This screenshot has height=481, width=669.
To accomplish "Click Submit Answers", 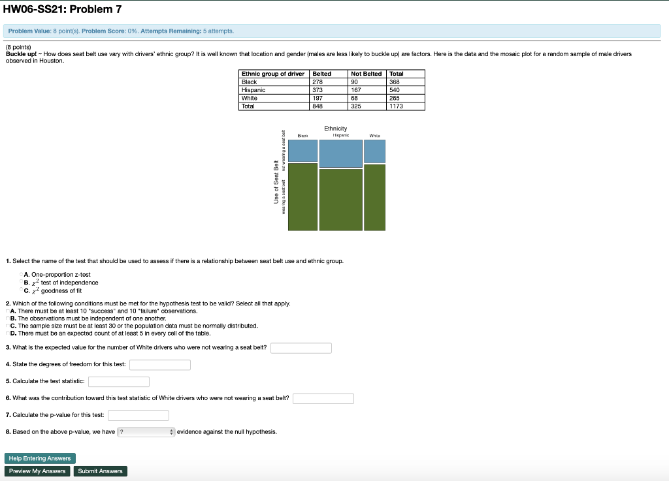I will (100, 471).
